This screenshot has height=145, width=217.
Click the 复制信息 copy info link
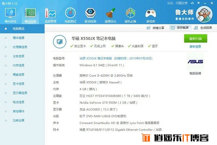195,46
